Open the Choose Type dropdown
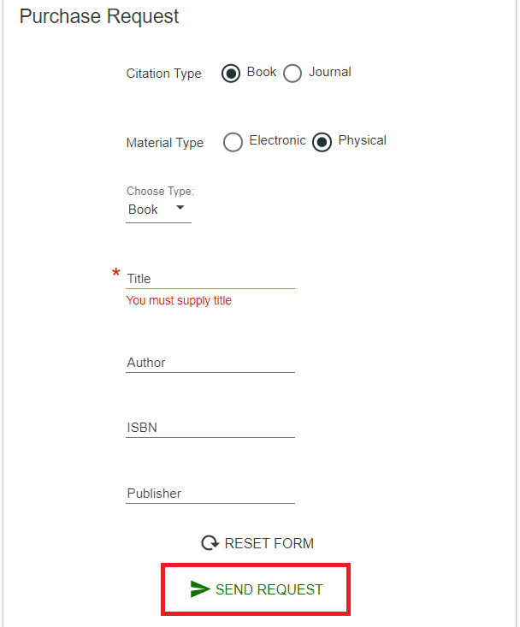This screenshot has width=520, height=627. click(x=157, y=210)
